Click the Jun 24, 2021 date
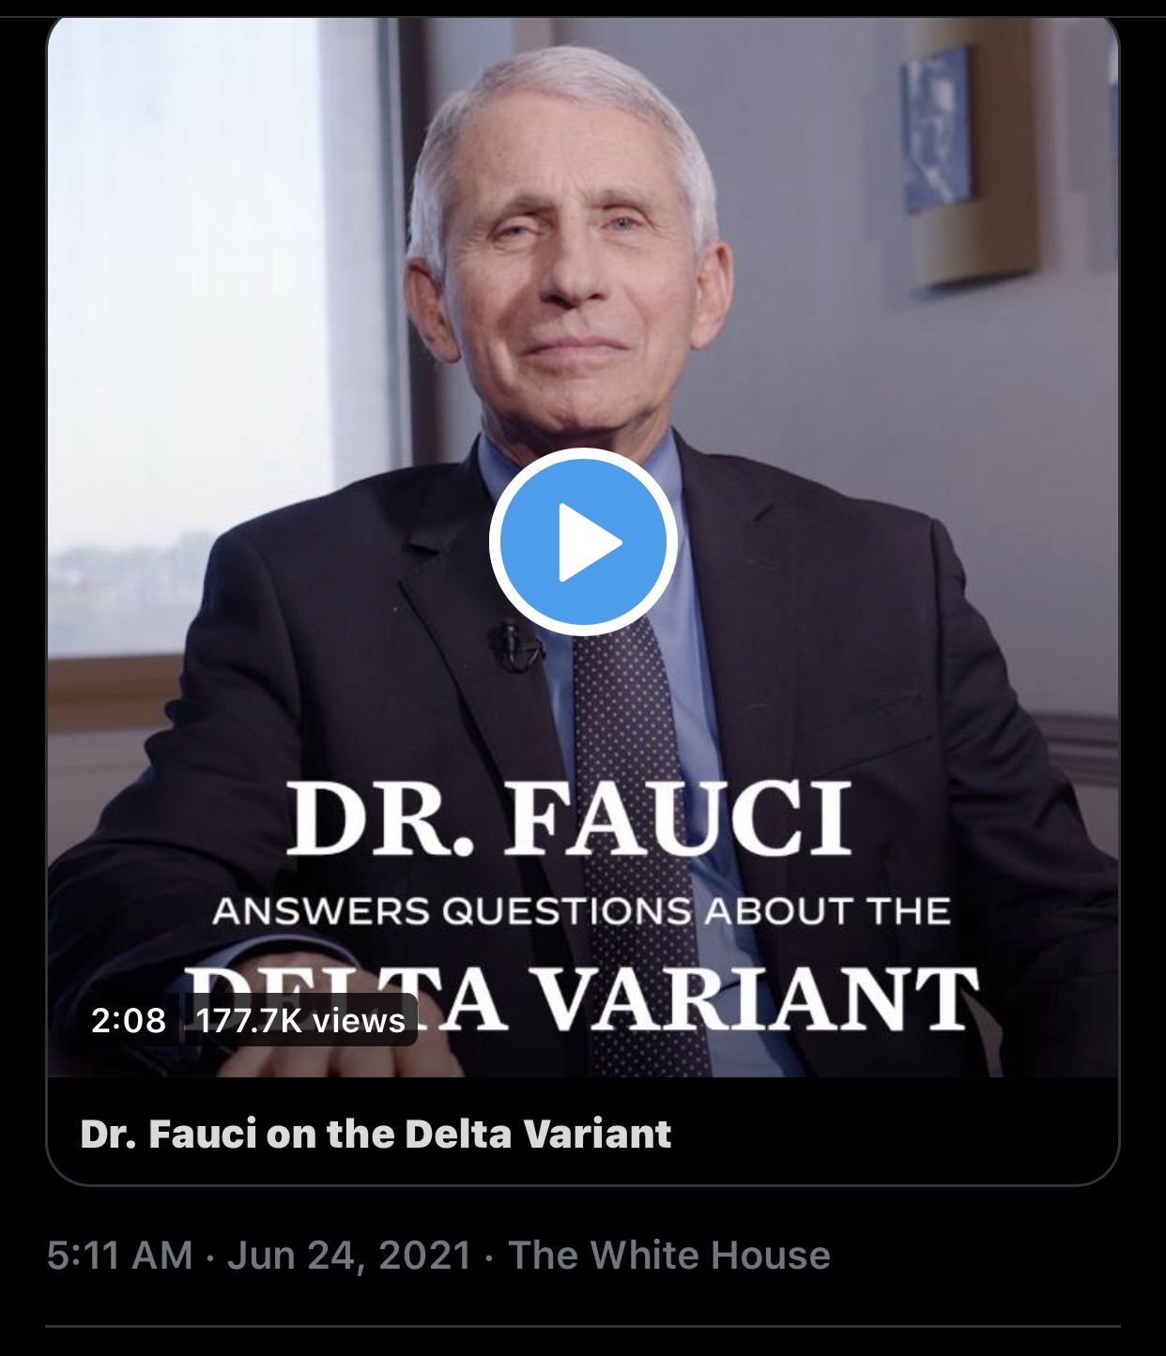1166x1356 pixels. pos(348,1255)
